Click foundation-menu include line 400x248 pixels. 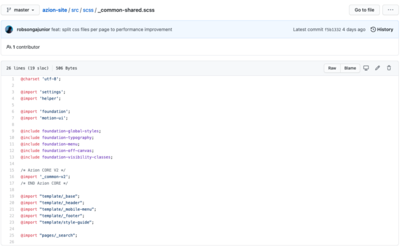click(50, 144)
